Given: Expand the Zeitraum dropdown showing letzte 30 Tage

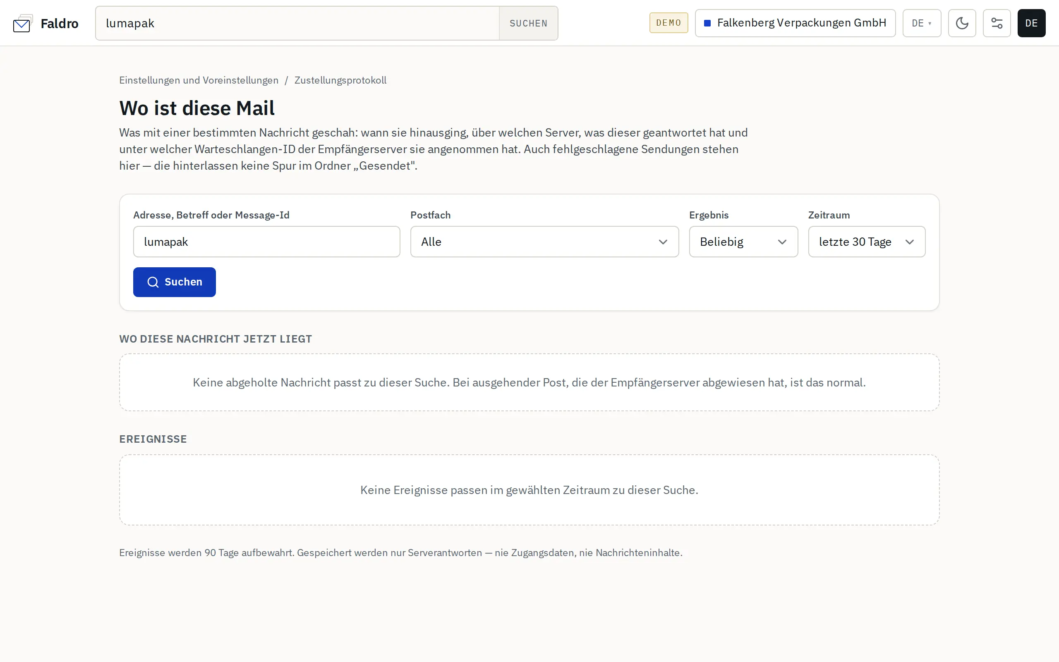Looking at the screenshot, I should click(867, 242).
